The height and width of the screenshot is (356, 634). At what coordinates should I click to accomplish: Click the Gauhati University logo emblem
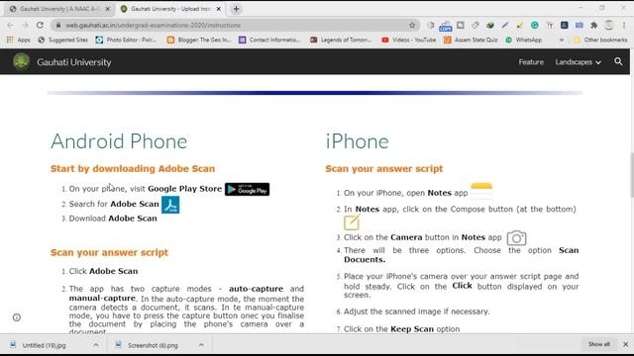click(x=21, y=61)
